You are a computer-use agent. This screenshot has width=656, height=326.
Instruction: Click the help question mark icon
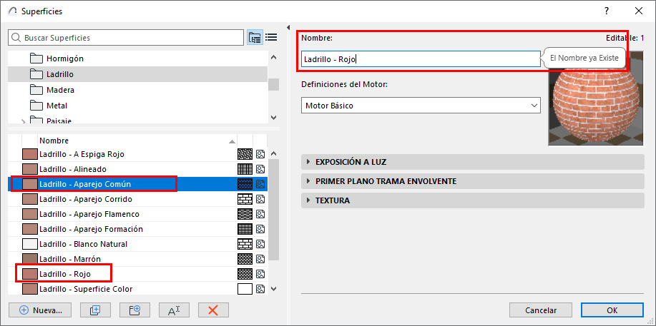click(x=607, y=11)
